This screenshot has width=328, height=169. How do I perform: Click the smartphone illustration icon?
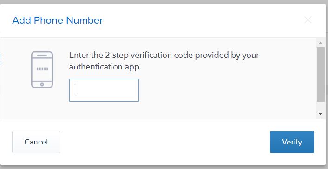coord(42,69)
